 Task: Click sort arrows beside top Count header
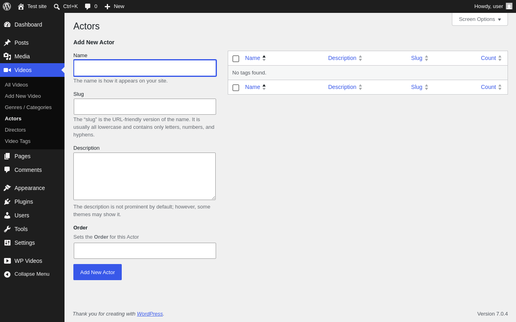pos(500,58)
